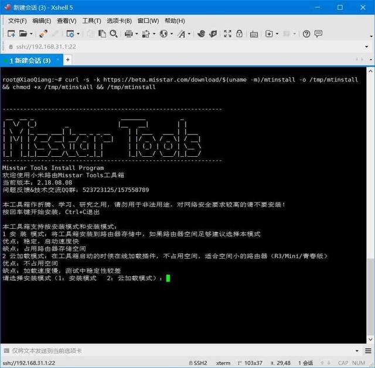
Task: Expand the toolbar overflow arrow at the right
Action: 371,36
